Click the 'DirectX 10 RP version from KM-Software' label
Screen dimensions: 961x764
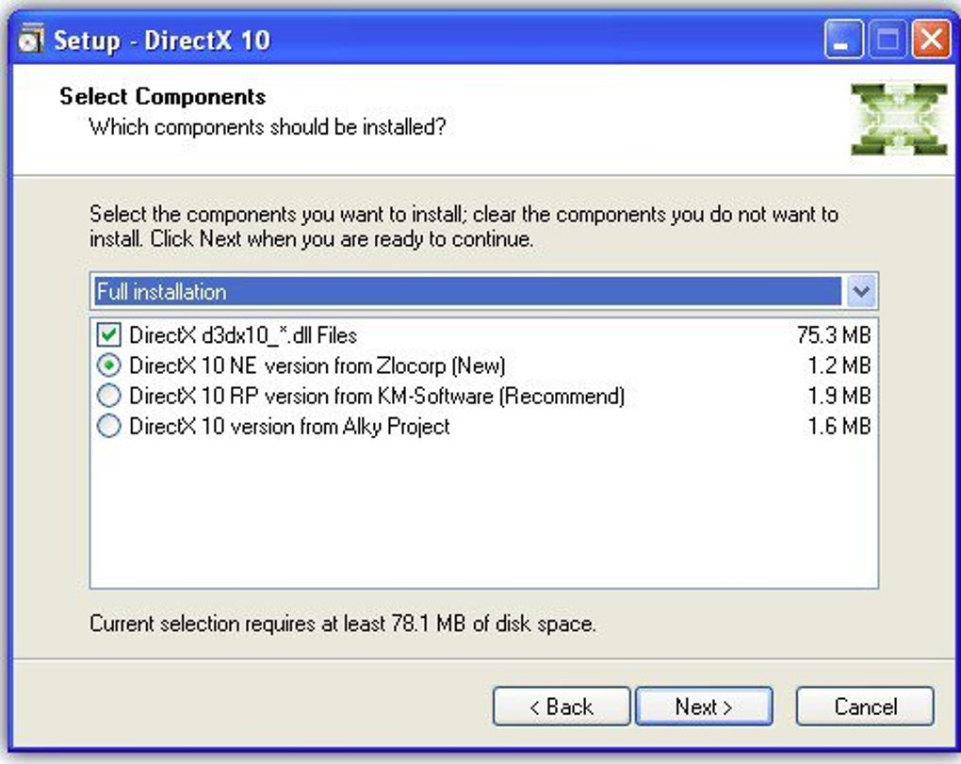pyautogui.click(x=377, y=396)
